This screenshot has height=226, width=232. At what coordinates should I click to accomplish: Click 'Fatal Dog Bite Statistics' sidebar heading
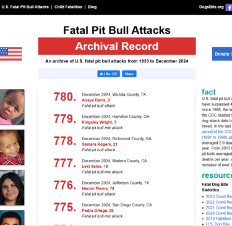(215, 187)
